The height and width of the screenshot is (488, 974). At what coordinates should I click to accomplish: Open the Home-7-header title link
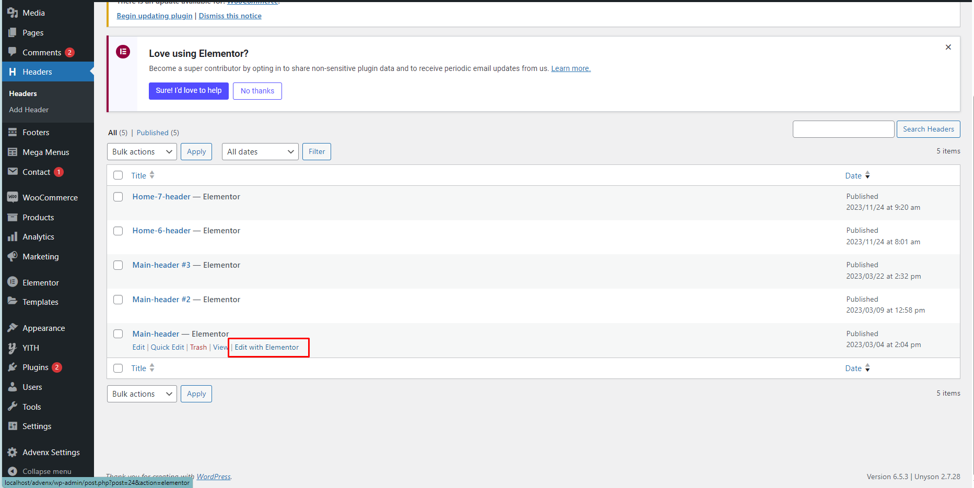161,197
